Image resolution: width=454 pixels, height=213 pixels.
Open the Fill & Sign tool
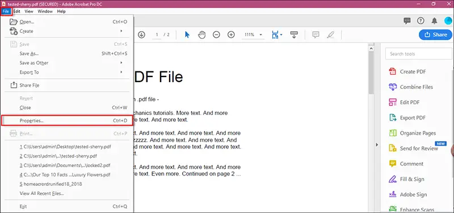pos(406,179)
